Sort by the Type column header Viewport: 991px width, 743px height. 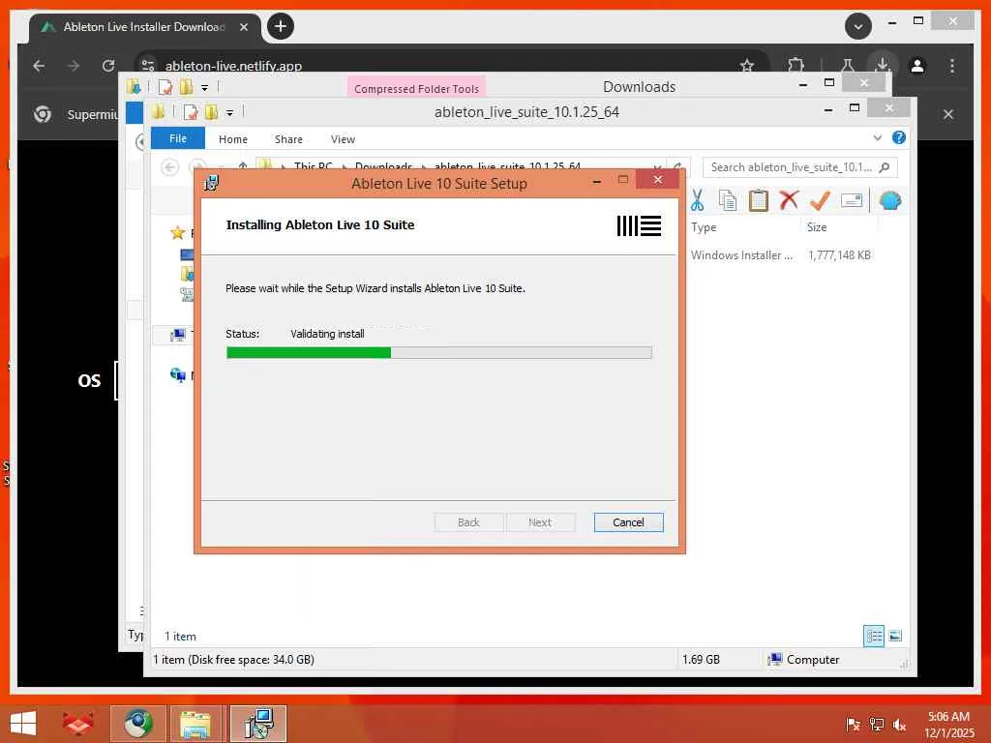[704, 226]
